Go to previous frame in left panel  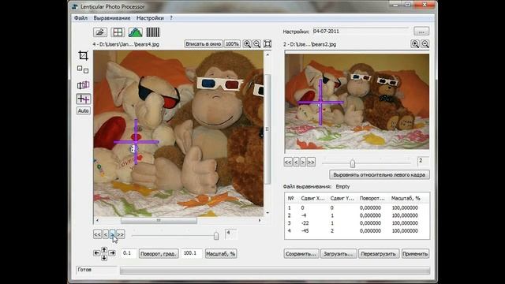tap(105, 234)
